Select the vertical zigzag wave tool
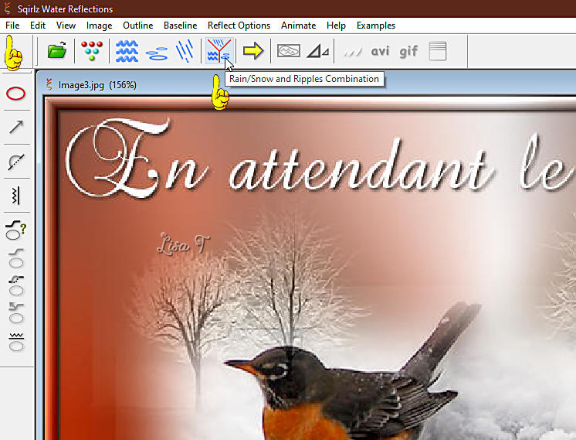This screenshot has width=576, height=440. pyautogui.click(x=15, y=196)
